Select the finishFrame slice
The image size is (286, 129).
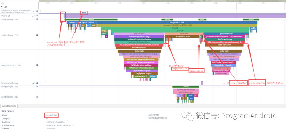[184, 34]
